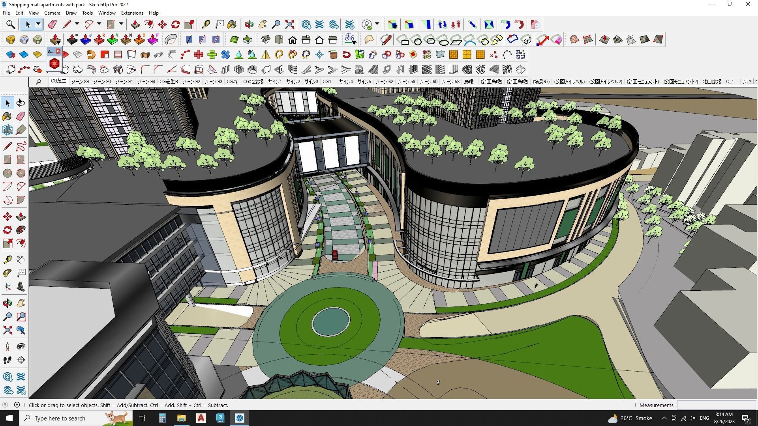Select the Pan hand tool in top toolbar

click(x=263, y=24)
